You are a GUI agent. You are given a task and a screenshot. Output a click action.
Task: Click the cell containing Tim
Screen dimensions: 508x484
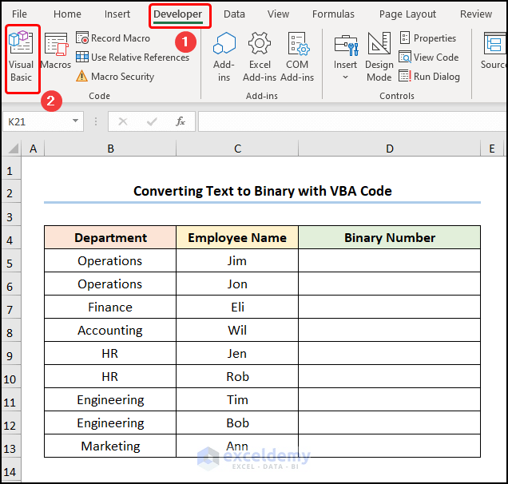237,400
